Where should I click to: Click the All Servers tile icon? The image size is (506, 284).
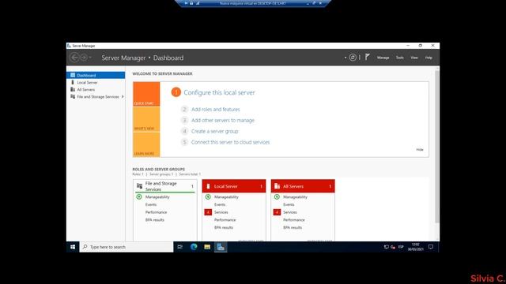(277, 186)
